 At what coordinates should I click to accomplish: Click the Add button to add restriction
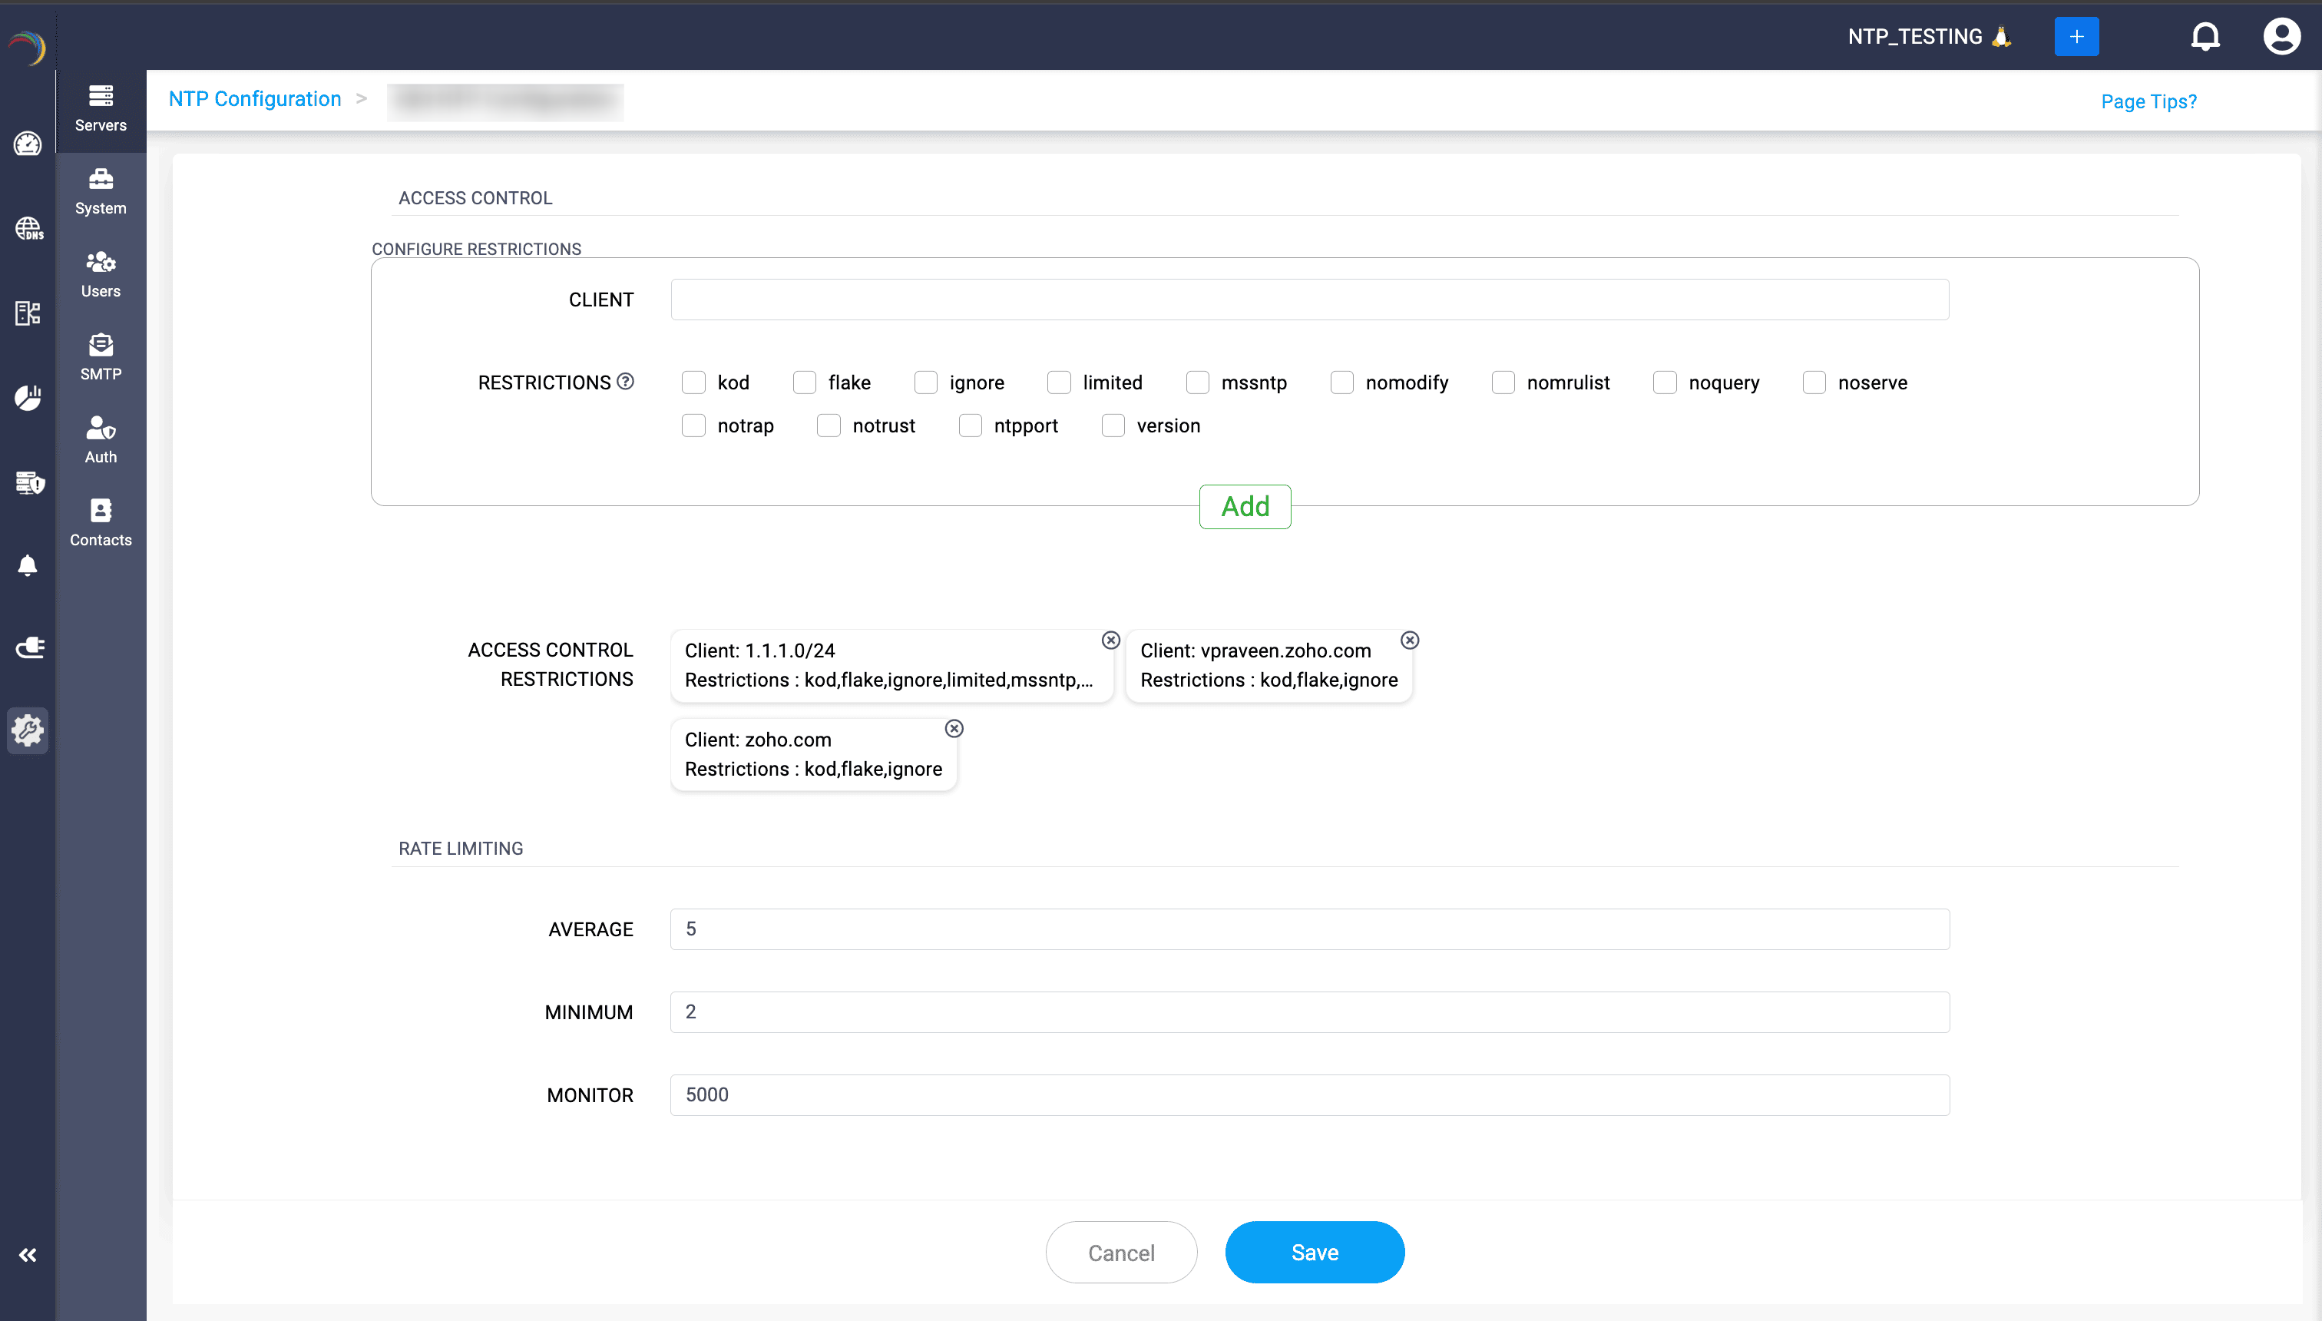1245,506
